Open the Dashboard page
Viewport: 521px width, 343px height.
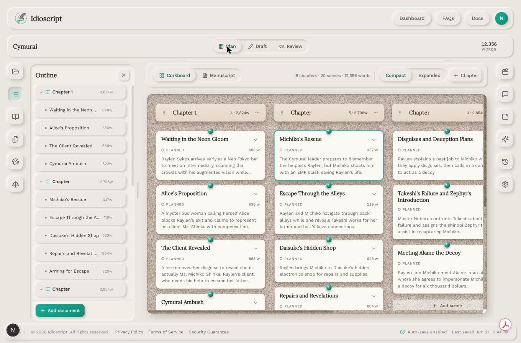pos(412,18)
